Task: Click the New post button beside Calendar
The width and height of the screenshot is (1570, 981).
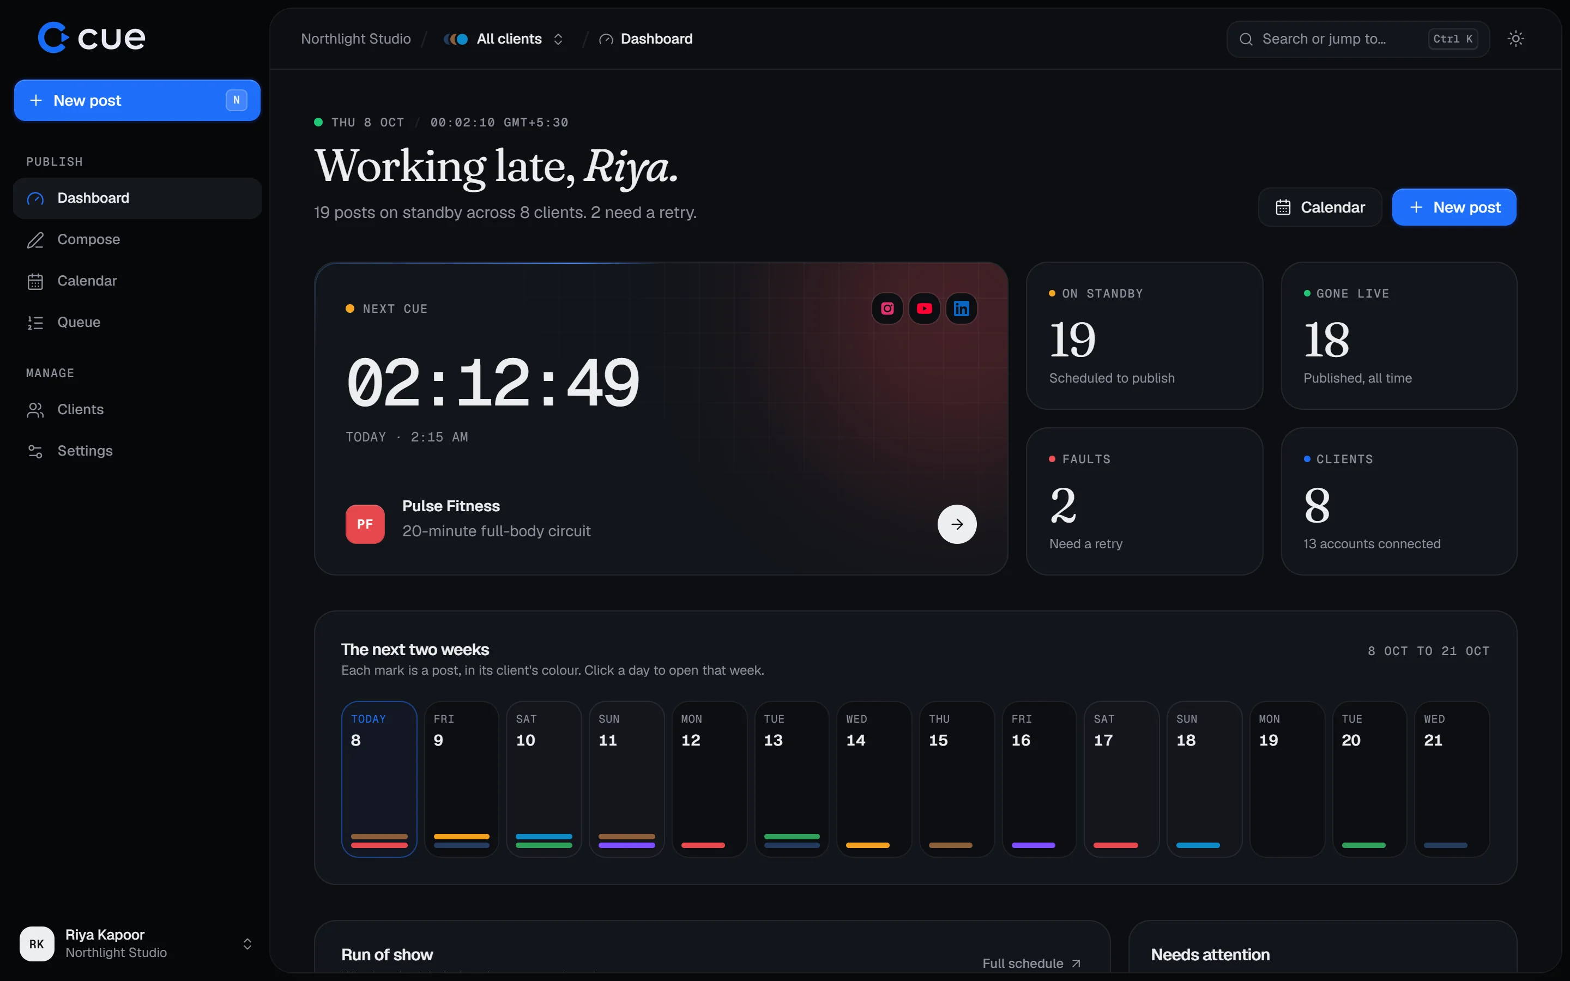Action: pos(1454,208)
